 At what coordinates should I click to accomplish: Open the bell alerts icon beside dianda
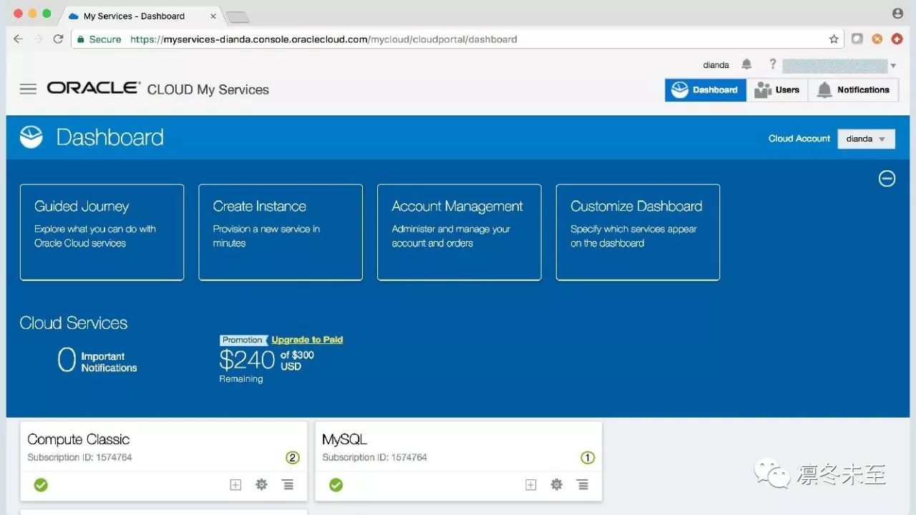pos(746,64)
